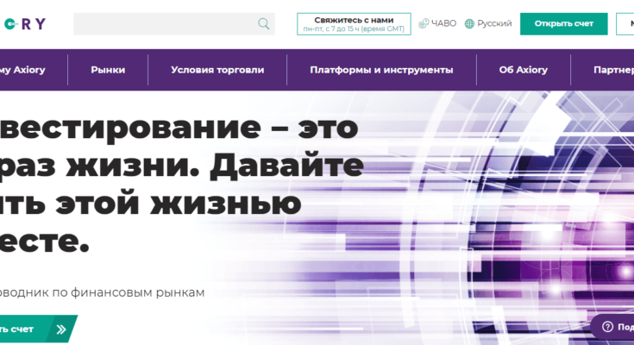Open the support help widget
634x345 pixels.
tap(612, 326)
